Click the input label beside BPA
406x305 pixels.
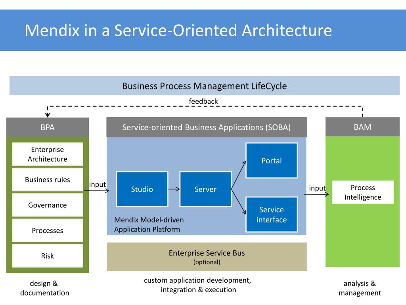[x=98, y=184]
